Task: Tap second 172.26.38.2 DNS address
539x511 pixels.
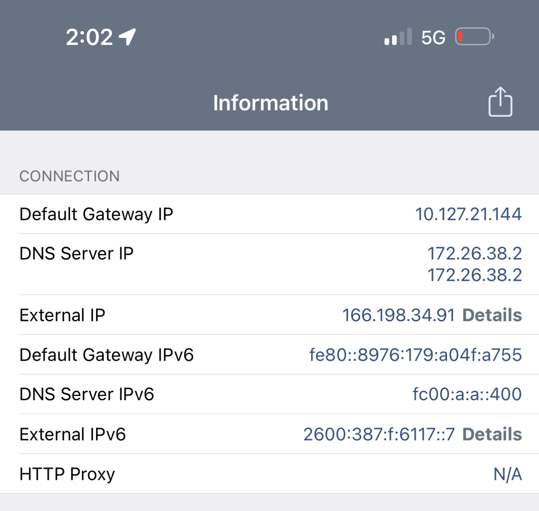Action: pyautogui.click(x=474, y=275)
